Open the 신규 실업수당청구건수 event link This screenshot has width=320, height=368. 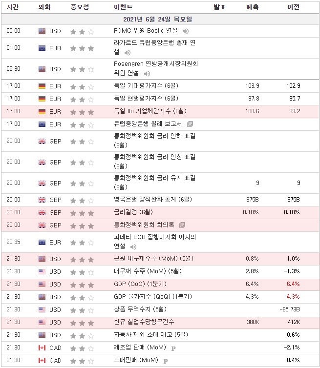click(x=144, y=322)
